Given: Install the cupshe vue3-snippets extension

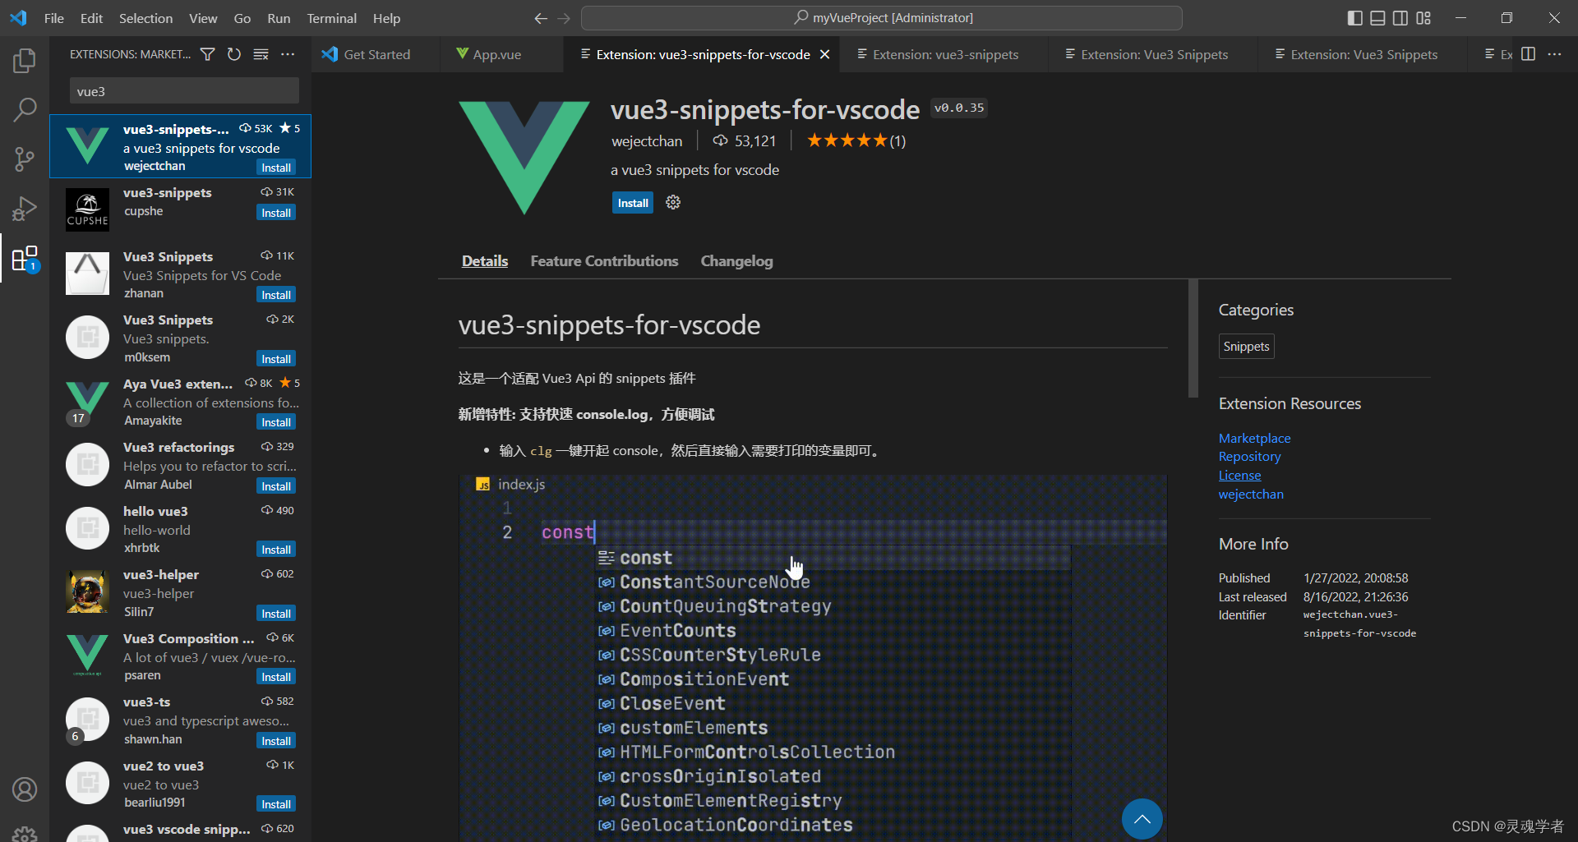Looking at the screenshot, I should [276, 213].
